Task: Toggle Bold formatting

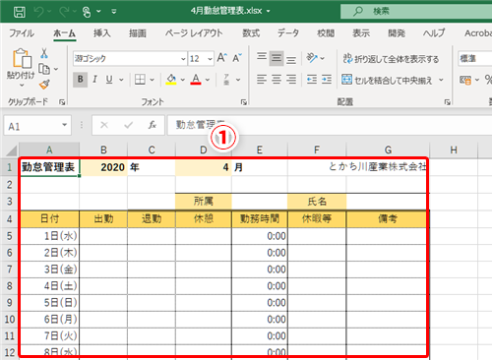Action: click(x=81, y=80)
